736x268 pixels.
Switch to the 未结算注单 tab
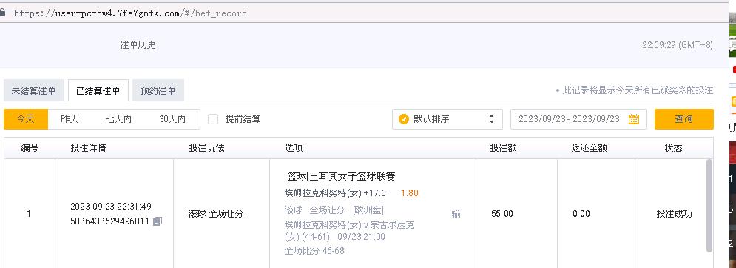tap(34, 91)
